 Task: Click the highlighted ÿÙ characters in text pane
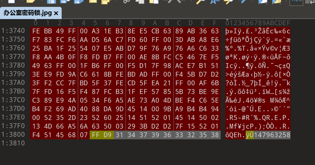click(x=250, y=135)
